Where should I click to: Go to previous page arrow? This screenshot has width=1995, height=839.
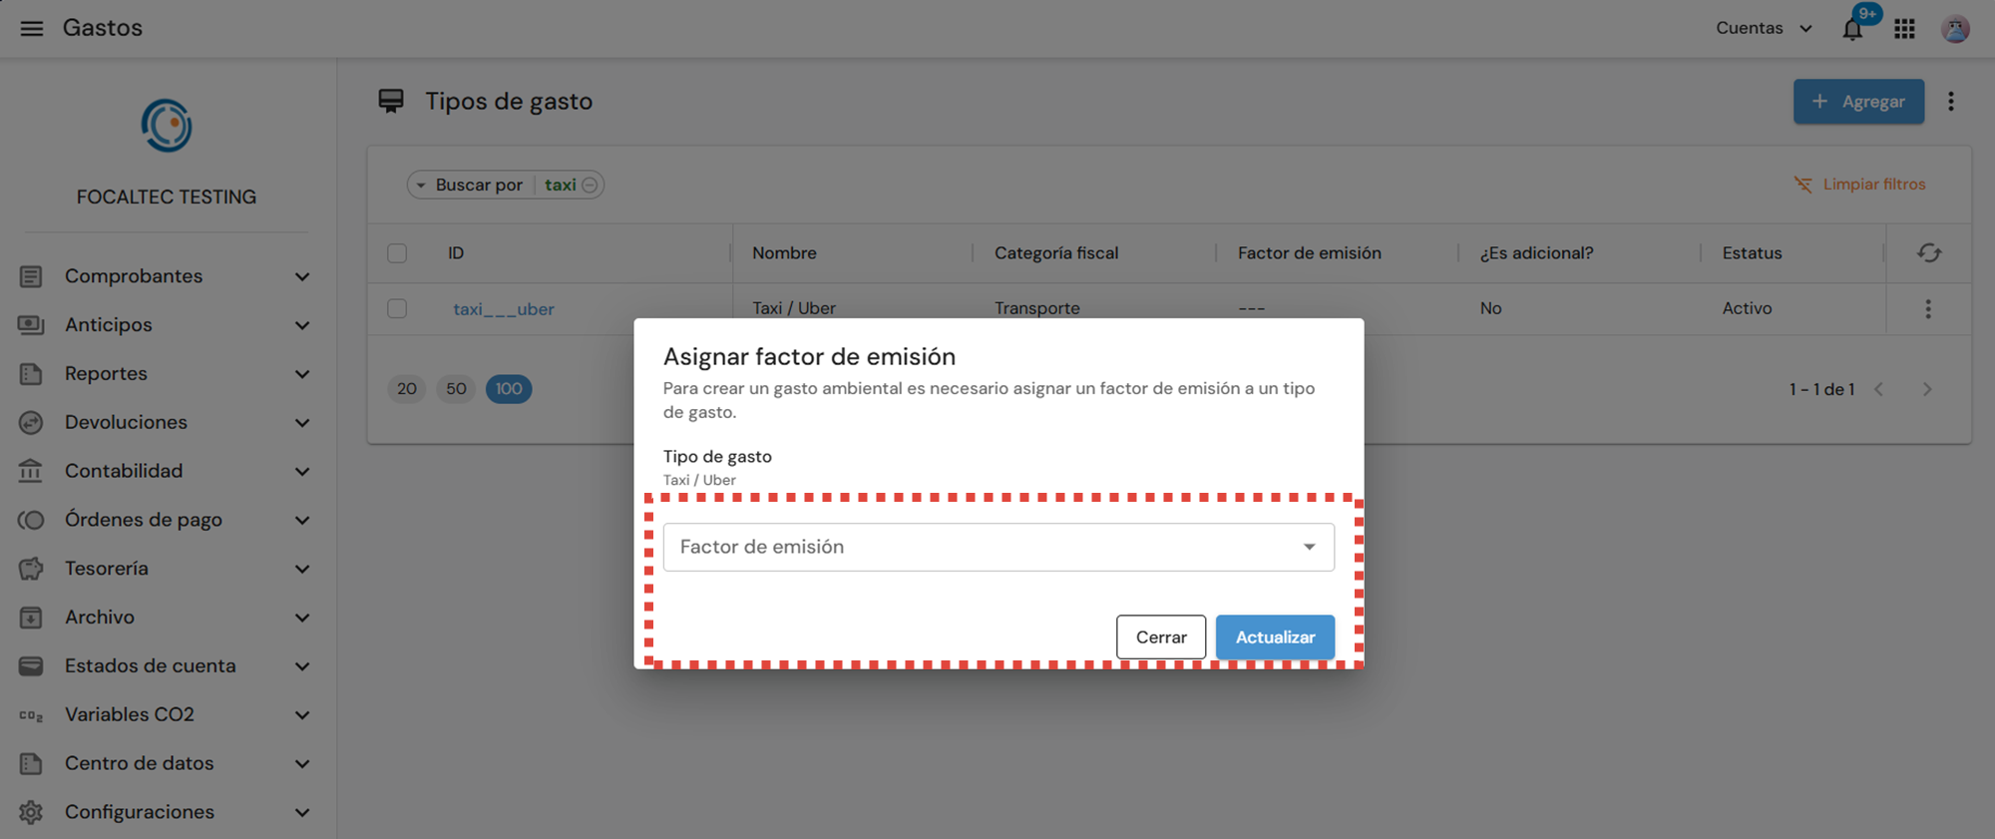click(1879, 389)
